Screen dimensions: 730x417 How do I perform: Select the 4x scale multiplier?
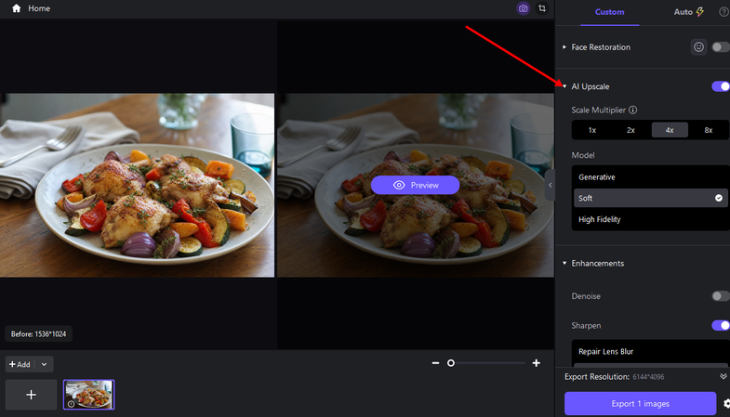[x=670, y=130]
